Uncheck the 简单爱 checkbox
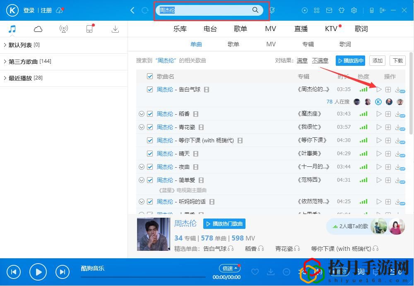 coord(150,180)
